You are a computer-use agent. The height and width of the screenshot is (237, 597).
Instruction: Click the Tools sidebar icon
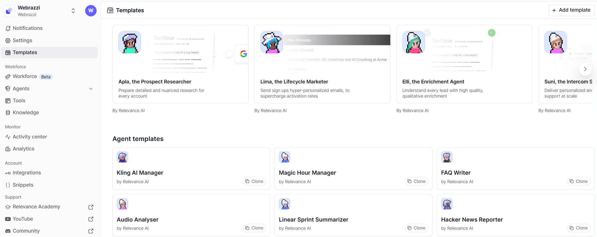pos(8,101)
